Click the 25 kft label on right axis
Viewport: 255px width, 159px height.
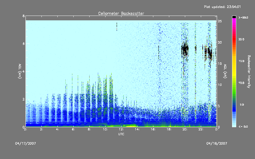pyautogui.click(x=220, y=21)
